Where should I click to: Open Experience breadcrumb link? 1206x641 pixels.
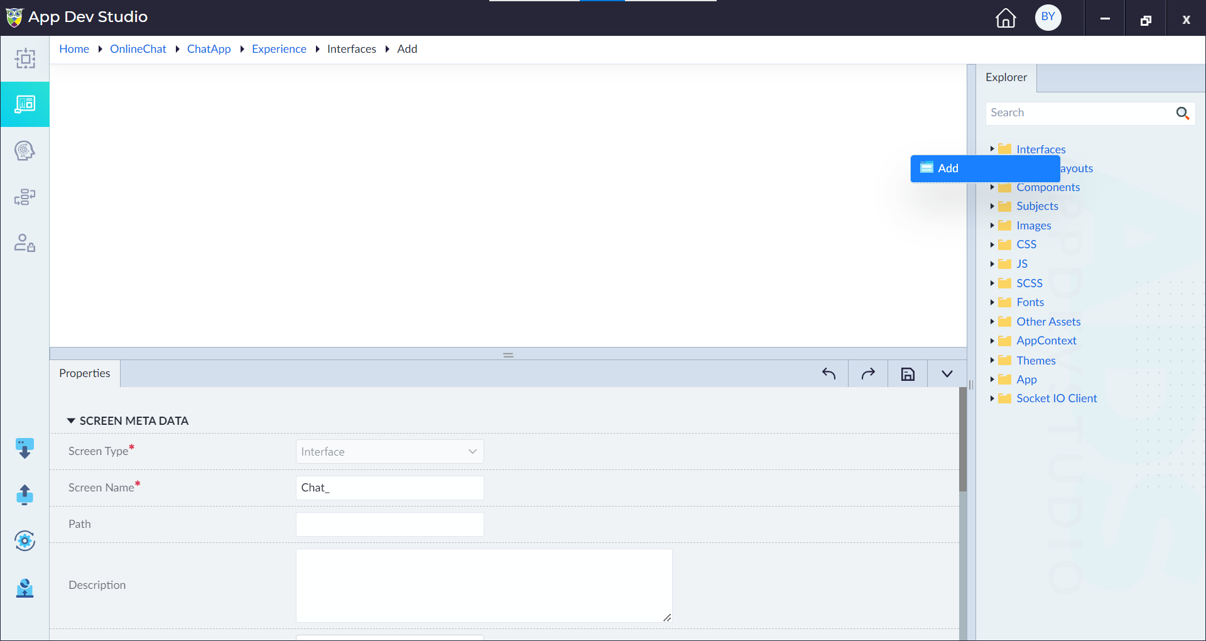click(279, 49)
